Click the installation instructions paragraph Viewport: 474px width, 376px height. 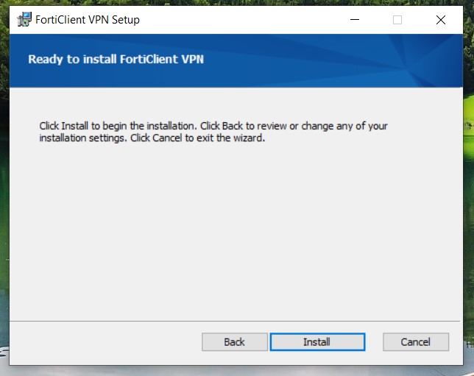pos(213,132)
